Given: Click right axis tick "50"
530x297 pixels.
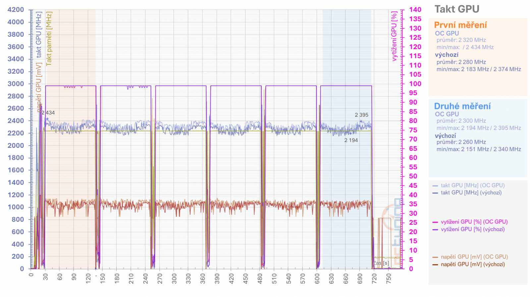Looking at the screenshot, I should (413, 177).
